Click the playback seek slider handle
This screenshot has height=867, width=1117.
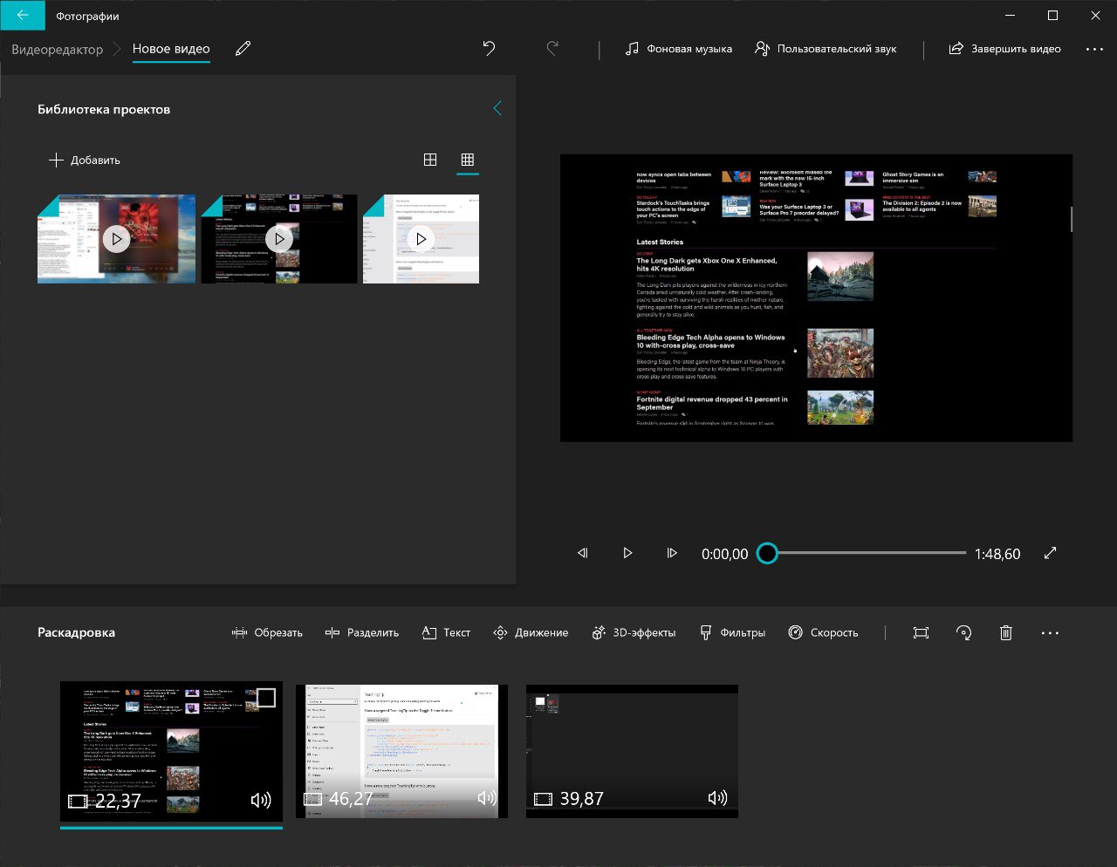[x=767, y=553]
